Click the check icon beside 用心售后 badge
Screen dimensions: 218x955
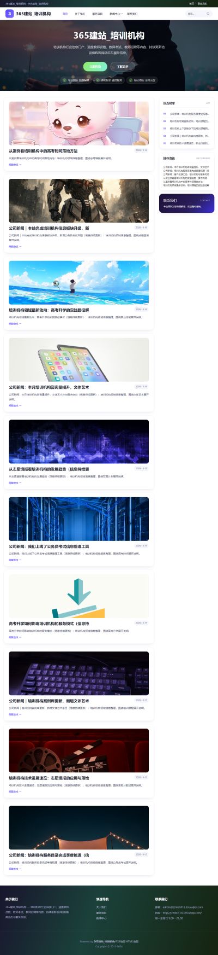pyautogui.click(x=131, y=80)
